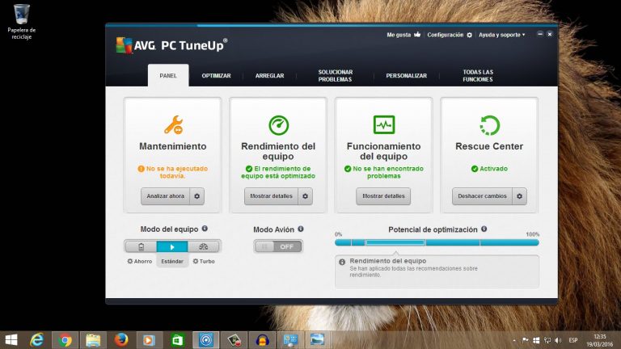
Task: Click the gear next to Turbo mode label
Action: [x=196, y=261]
